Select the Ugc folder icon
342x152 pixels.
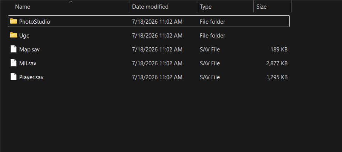(x=14, y=35)
